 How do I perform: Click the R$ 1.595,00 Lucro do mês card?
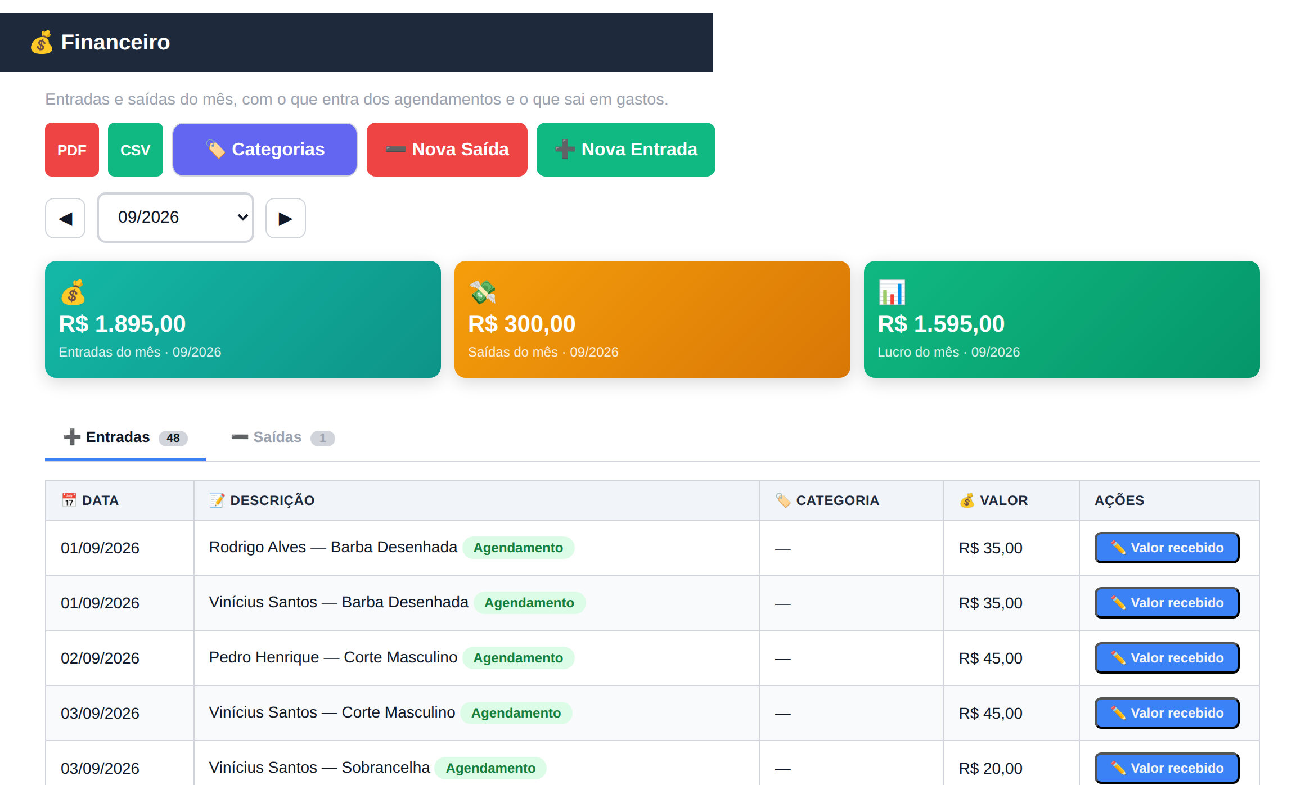point(1062,319)
